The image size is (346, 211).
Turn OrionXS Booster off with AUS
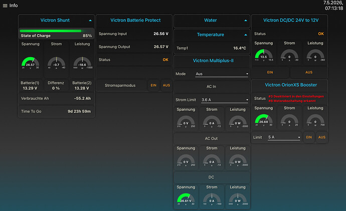(322, 137)
